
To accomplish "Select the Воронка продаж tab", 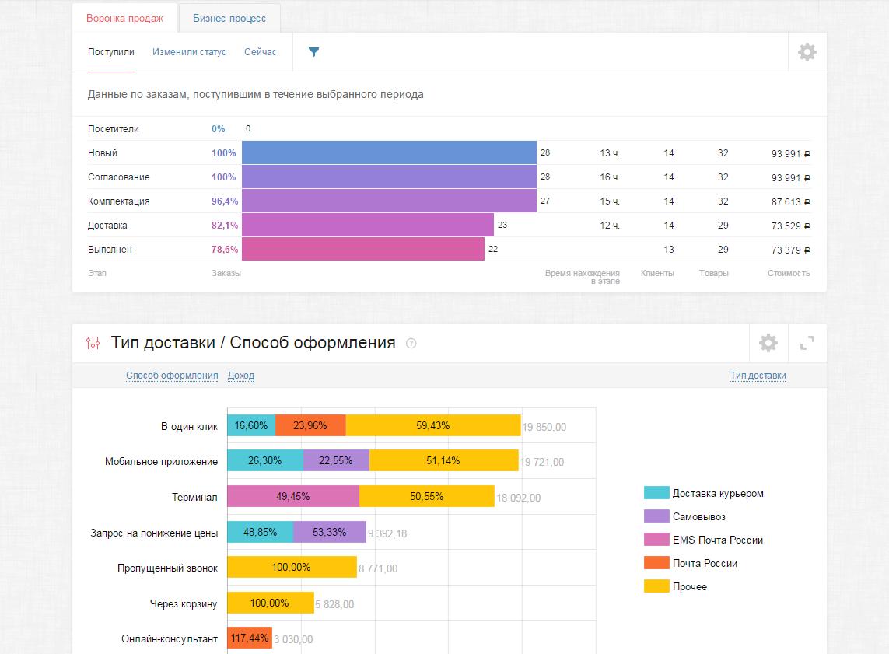I will pyautogui.click(x=124, y=18).
